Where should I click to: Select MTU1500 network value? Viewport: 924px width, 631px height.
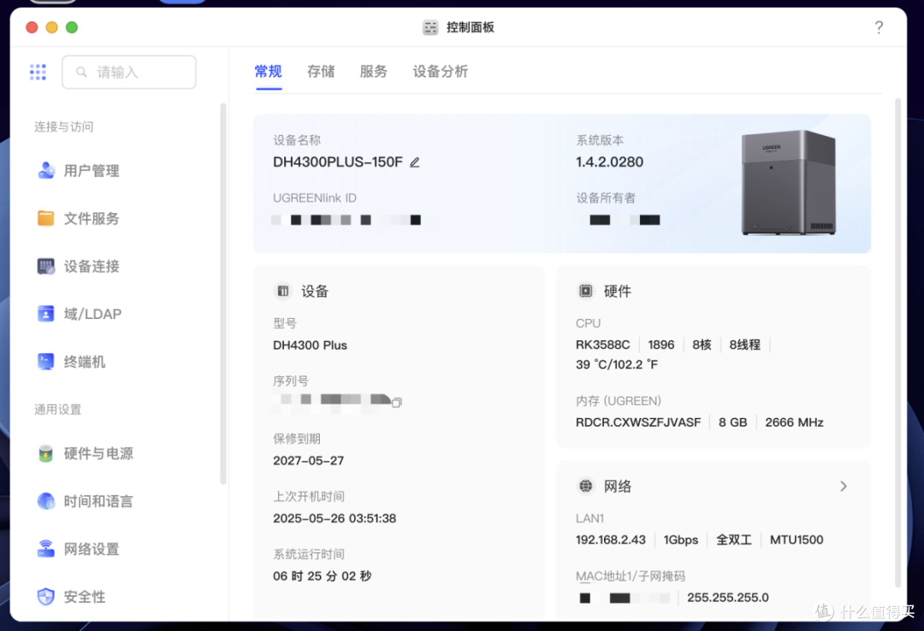point(797,540)
